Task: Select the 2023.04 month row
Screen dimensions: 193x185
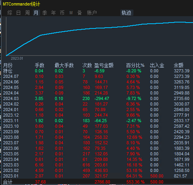Action: (96, 159)
